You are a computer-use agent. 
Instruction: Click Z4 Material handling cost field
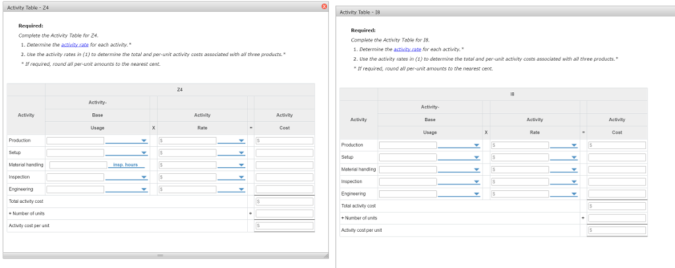pyautogui.click(x=285, y=165)
